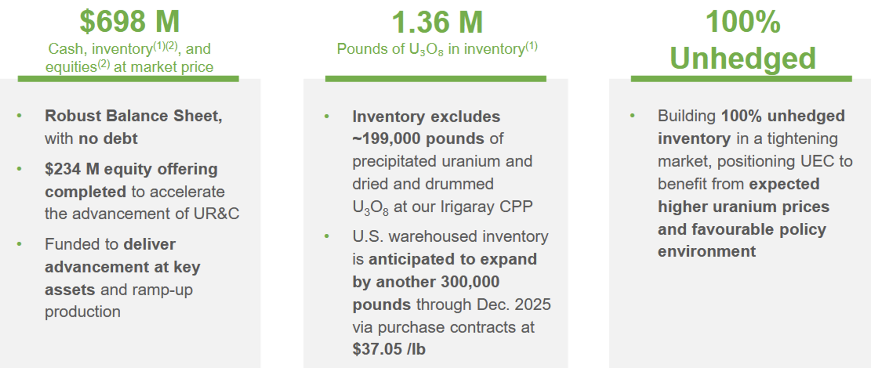Image resolution: width=871 pixels, height=368 pixels.
Task: Click the "100% Unhedged" heading
Action: point(743,40)
